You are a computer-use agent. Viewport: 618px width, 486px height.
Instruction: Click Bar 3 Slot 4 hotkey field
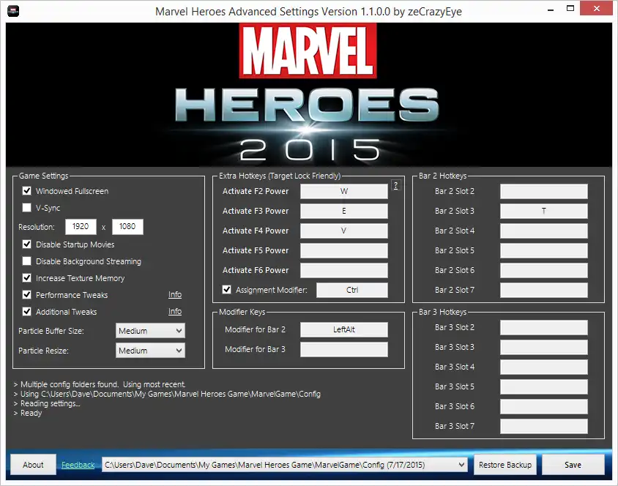point(544,367)
